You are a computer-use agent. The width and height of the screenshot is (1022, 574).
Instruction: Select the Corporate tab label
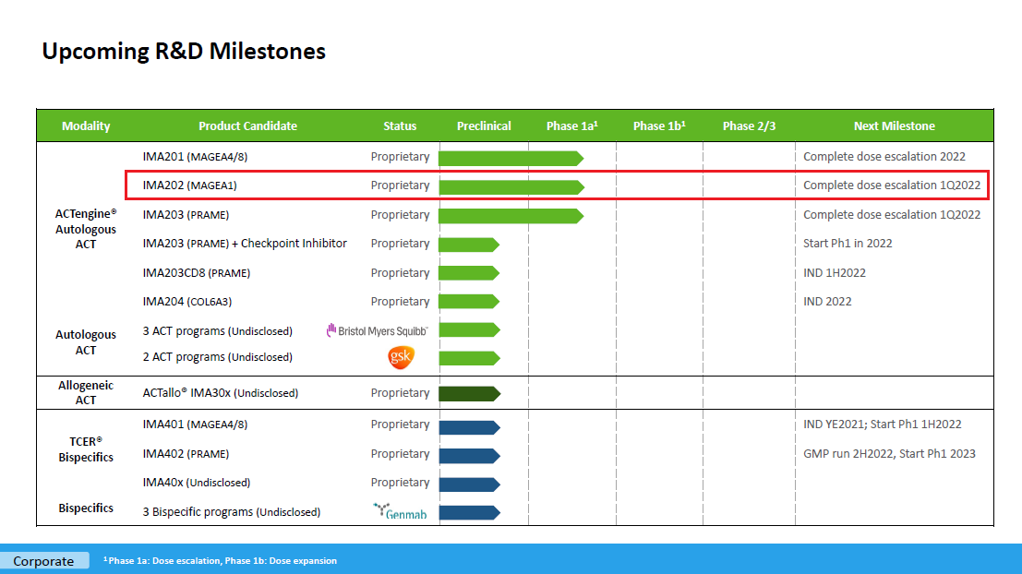(43, 561)
